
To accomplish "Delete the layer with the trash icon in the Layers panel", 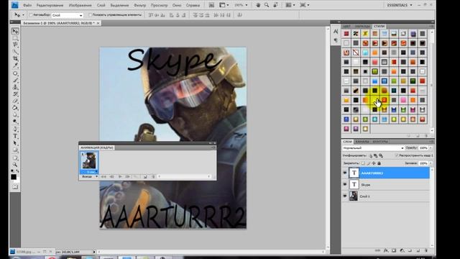I will point(426,250).
